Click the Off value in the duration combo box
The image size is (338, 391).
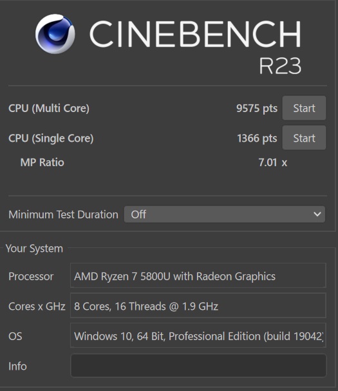[138, 215]
